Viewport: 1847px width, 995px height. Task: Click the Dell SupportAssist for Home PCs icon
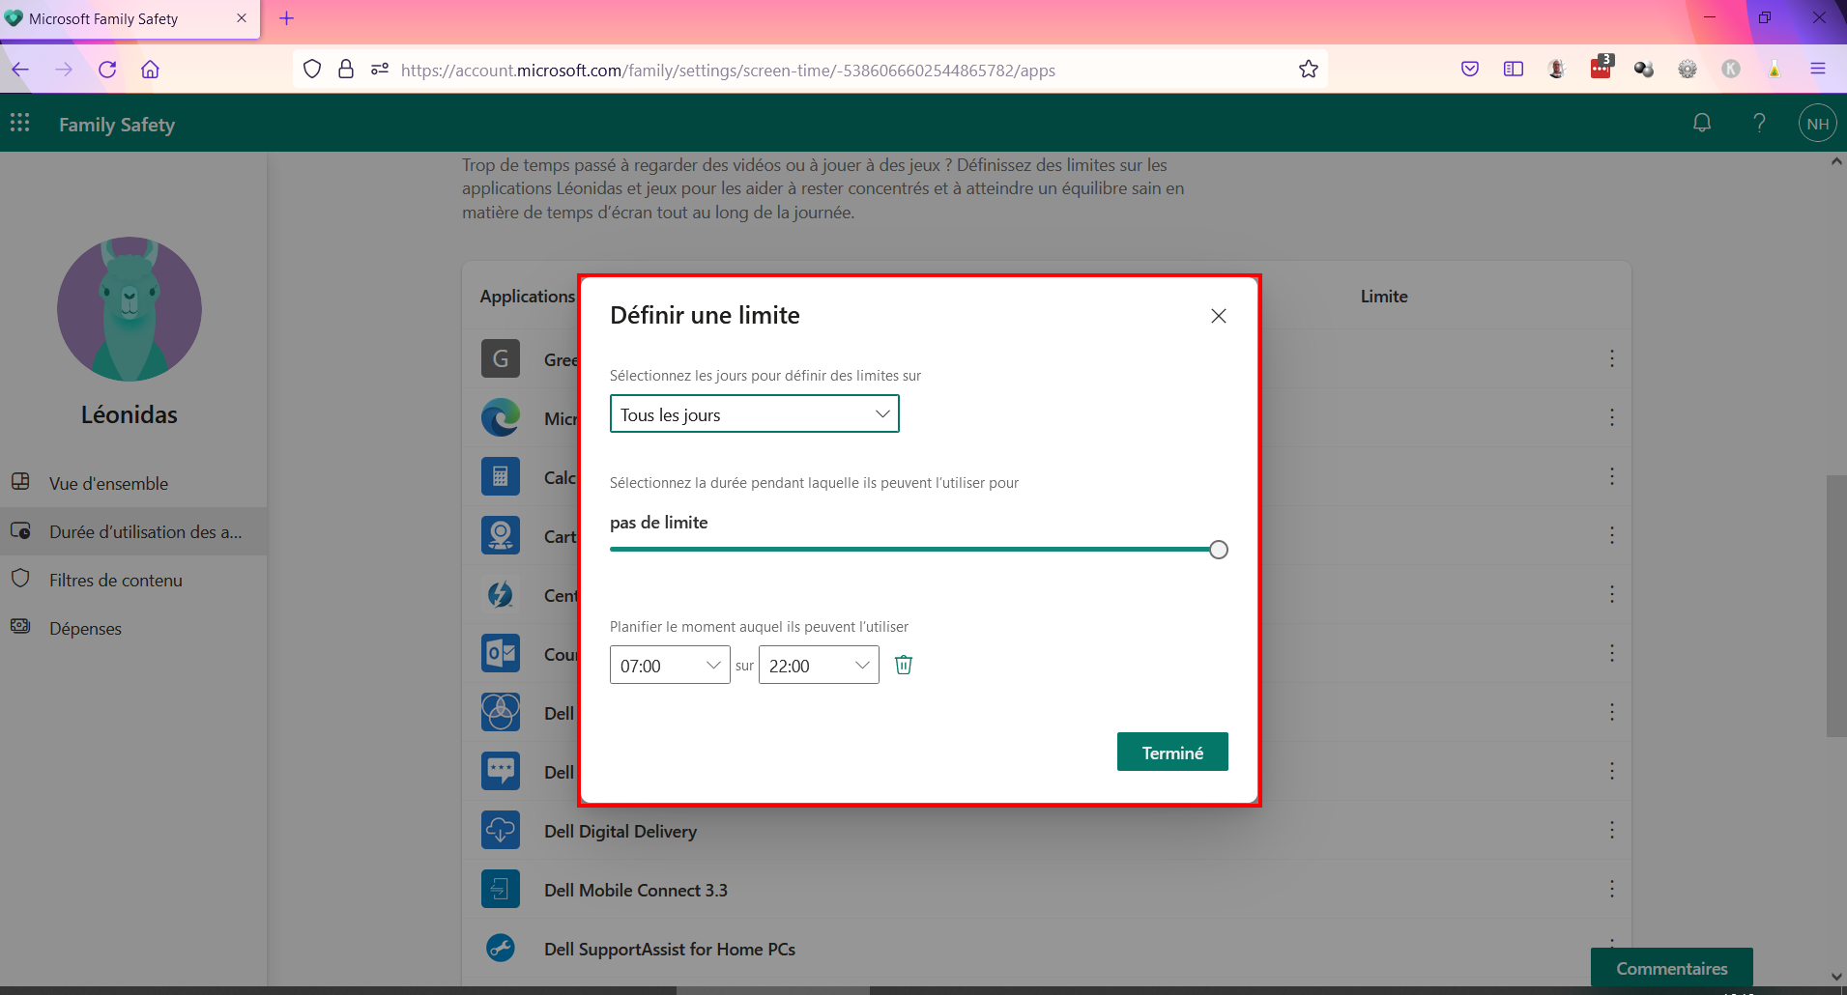tap(501, 948)
